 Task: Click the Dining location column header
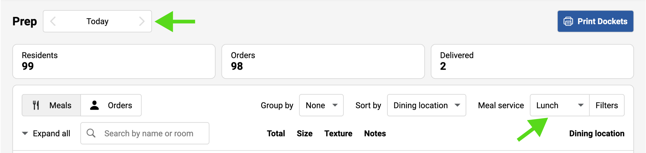[x=597, y=133]
